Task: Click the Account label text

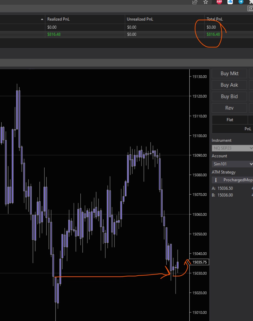Action: (219, 156)
